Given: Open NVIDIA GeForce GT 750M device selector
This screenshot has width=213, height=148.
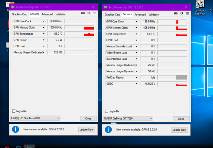Looking at the screenshot, I should (128, 119).
